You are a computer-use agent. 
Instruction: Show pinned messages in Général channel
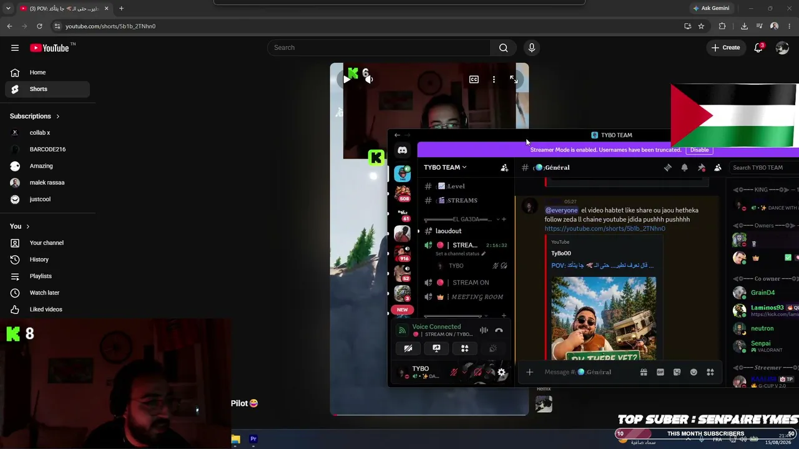pyautogui.click(x=701, y=168)
